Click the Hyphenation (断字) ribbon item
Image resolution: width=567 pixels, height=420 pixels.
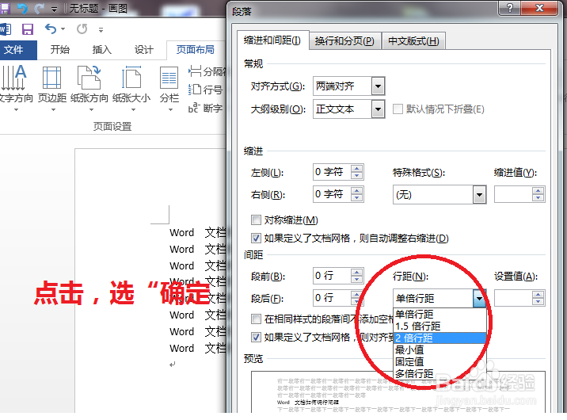205,108
